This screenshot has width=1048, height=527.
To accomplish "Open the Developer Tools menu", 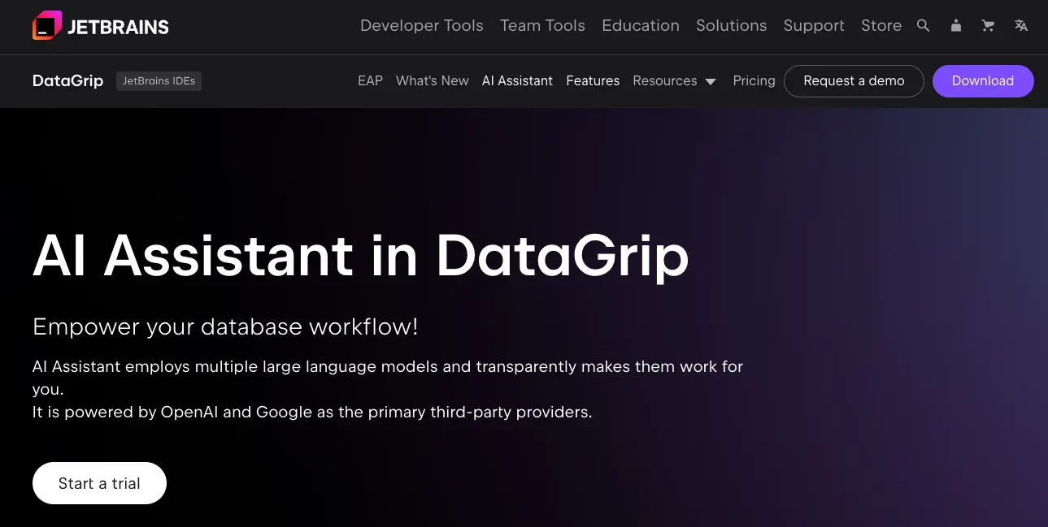I will [421, 25].
